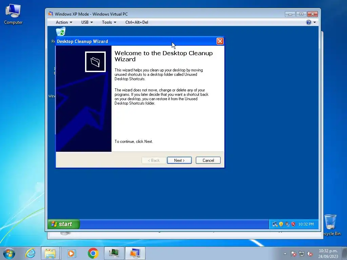The height and width of the screenshot is (260, 347).
Task: Switch to the Windows Virtual PC taskbar button
Action: tap(135, 253)
